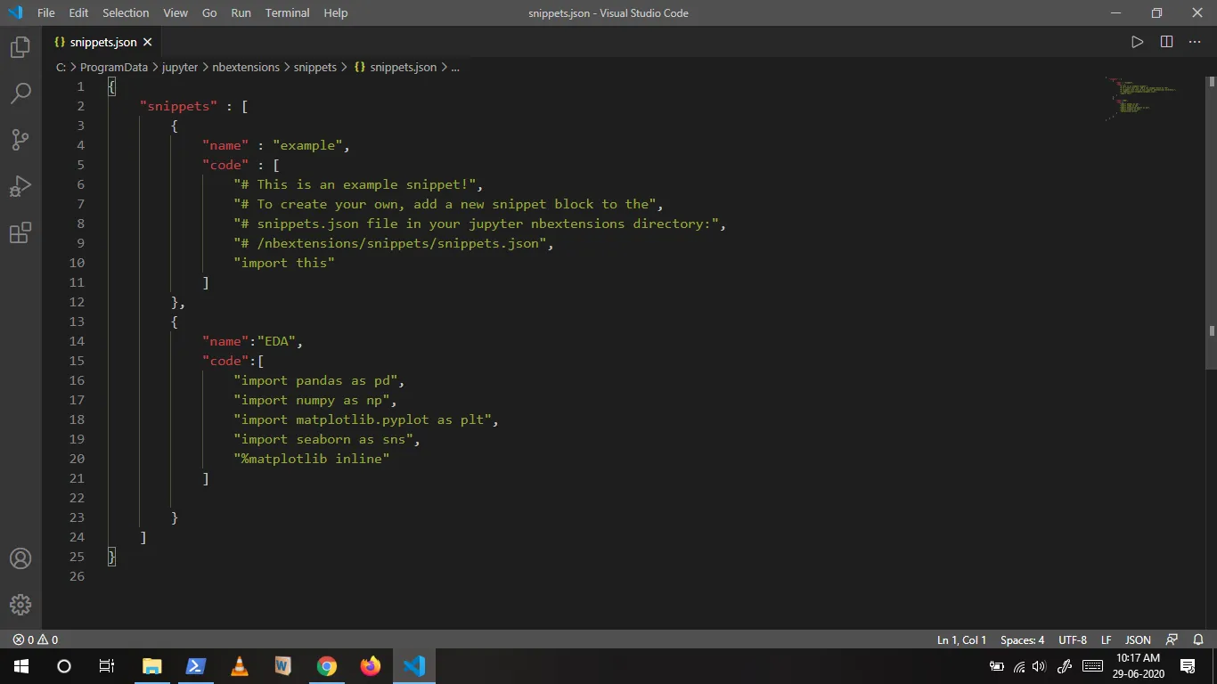This screenshot has width=1217, height=684.
Task: Expand the nbextensions breadcrumb
Action: (x=246, y=67)
